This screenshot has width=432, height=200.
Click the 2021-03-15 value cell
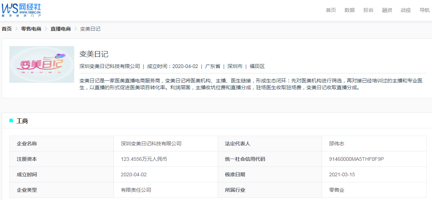click(374, 174)
